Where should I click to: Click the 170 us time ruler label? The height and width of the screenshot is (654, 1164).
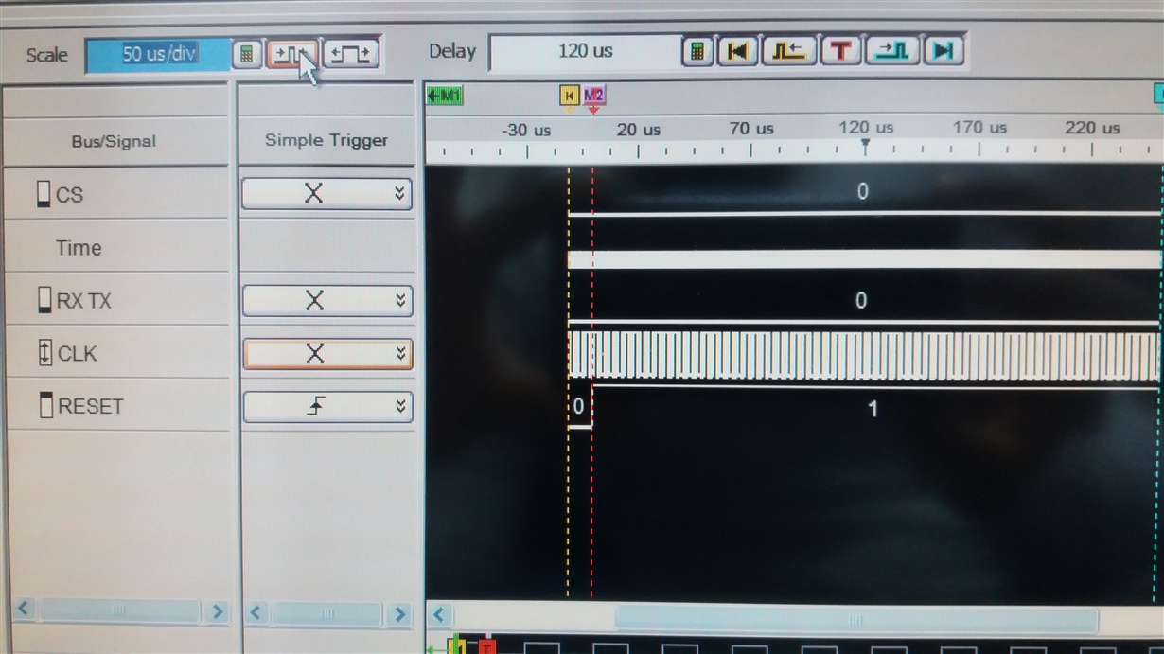coord(979,128)
